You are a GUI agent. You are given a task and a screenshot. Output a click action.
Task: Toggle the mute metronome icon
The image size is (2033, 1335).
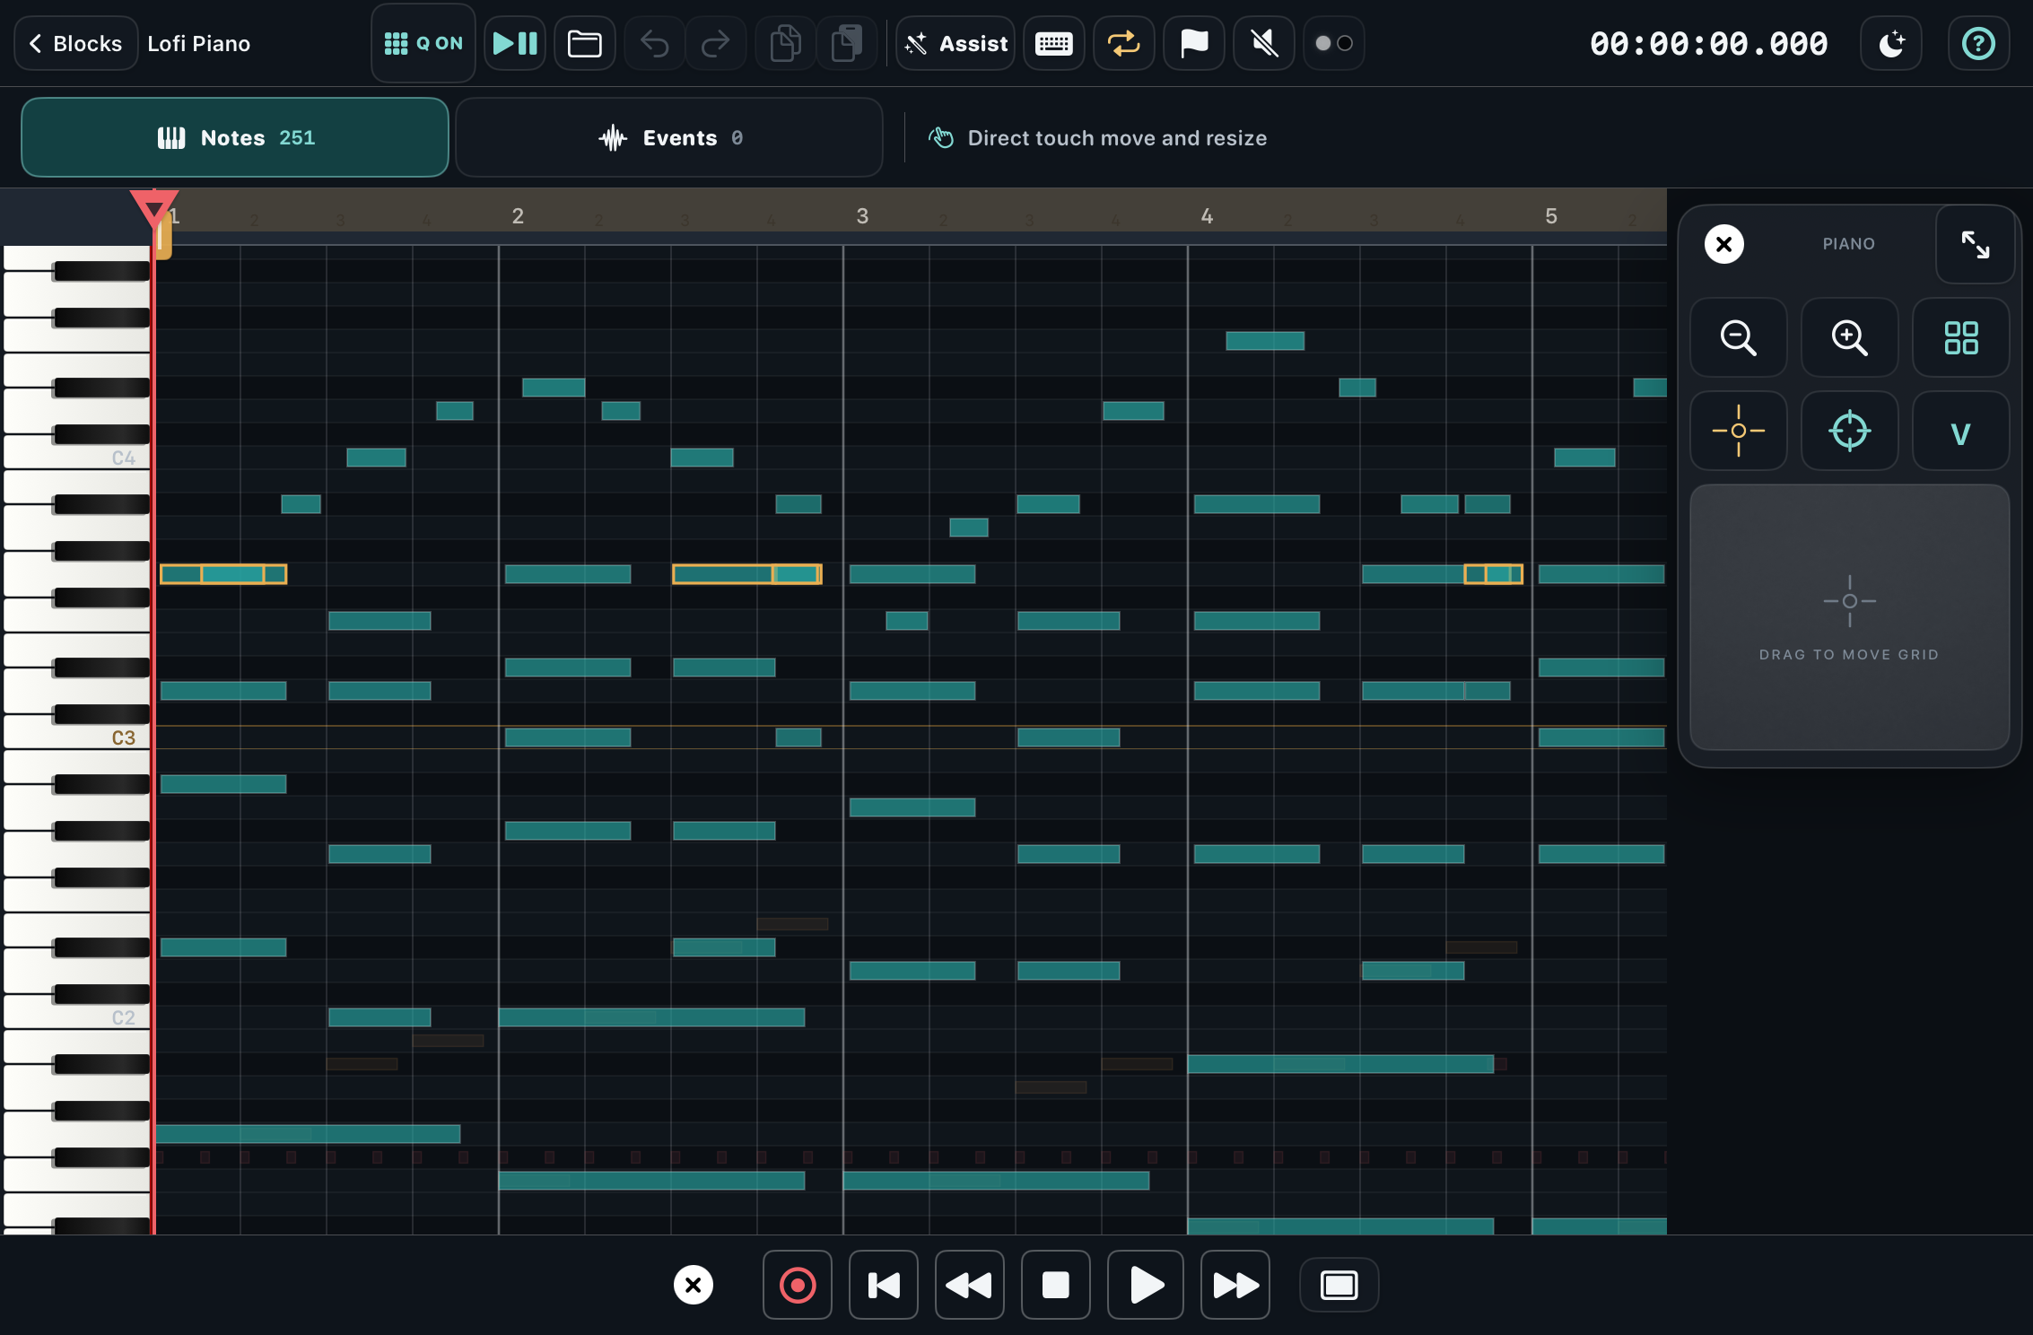pyautogui.click(x=1264, y=43)
